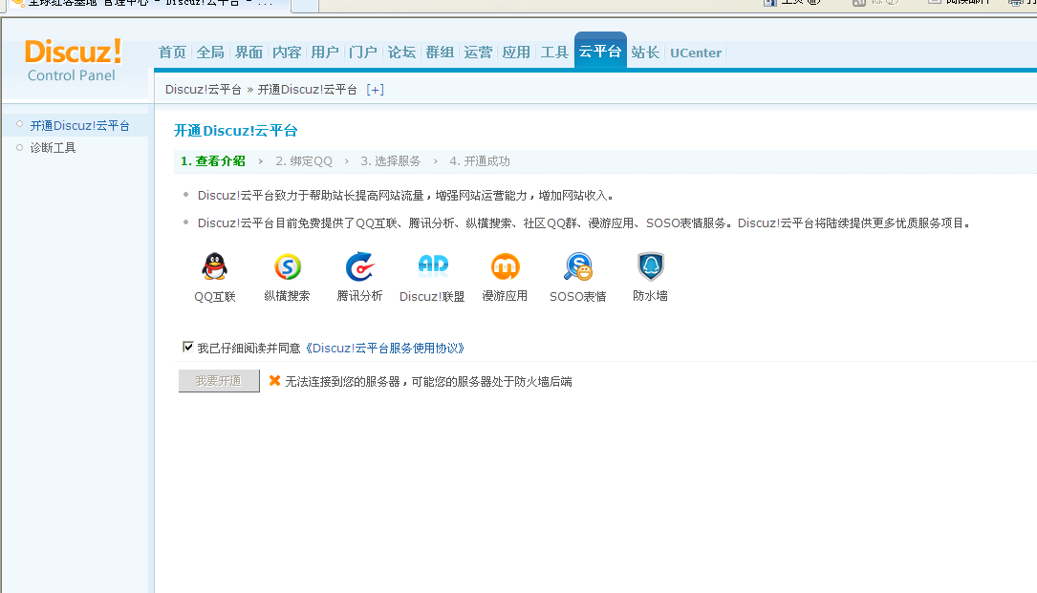Select 开通Discuz!云平台 in sidebar

pyautogui.click(x=79, y=126)
